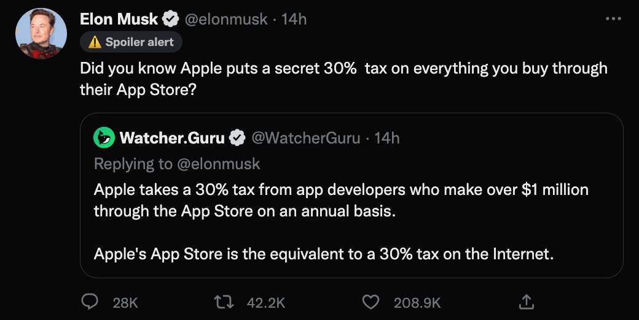Click the 14h timestamp beside @elonmusk
This screenshot has width=639, height=320.
pyautogui.click(x=294, y=20)
